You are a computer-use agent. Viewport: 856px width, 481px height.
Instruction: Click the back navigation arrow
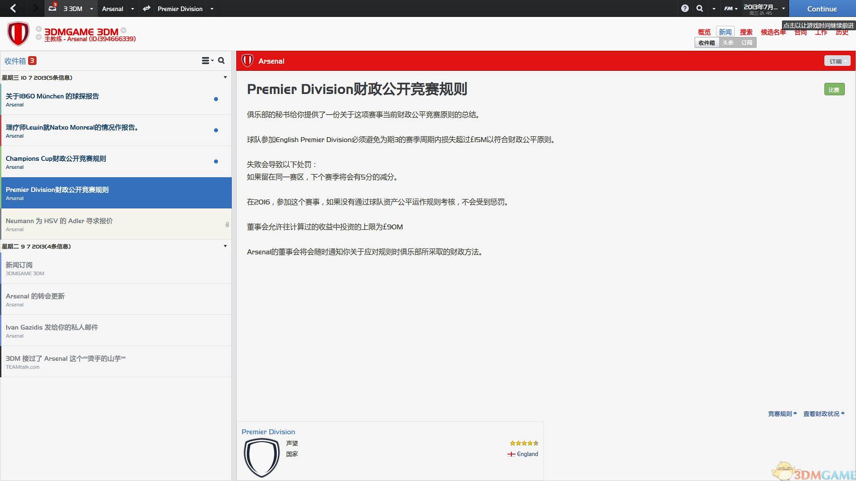tap(12, 8)
